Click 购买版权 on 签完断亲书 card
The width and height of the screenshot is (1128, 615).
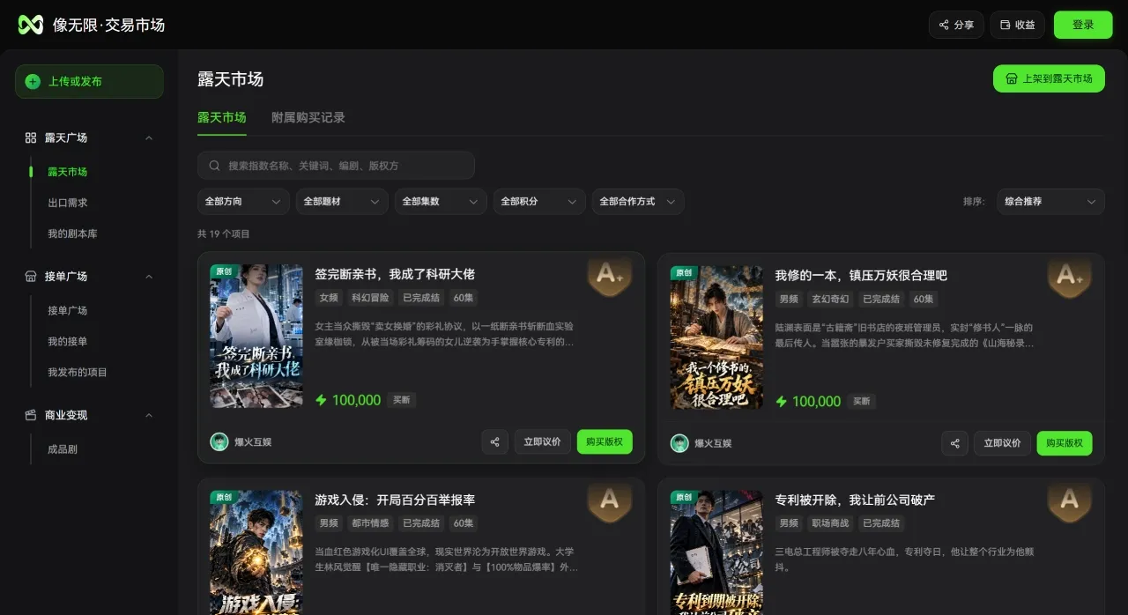[x=605, y=441]
